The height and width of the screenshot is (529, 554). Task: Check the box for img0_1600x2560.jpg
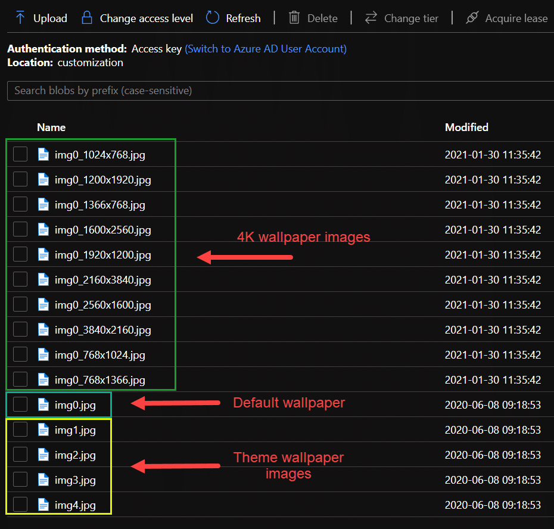click(20, 229)
